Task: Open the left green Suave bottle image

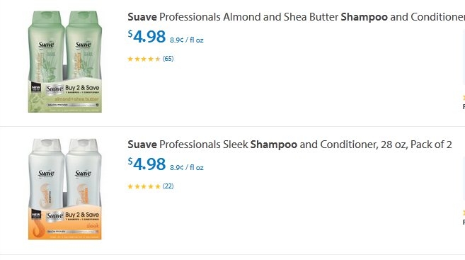Action: 46,46
